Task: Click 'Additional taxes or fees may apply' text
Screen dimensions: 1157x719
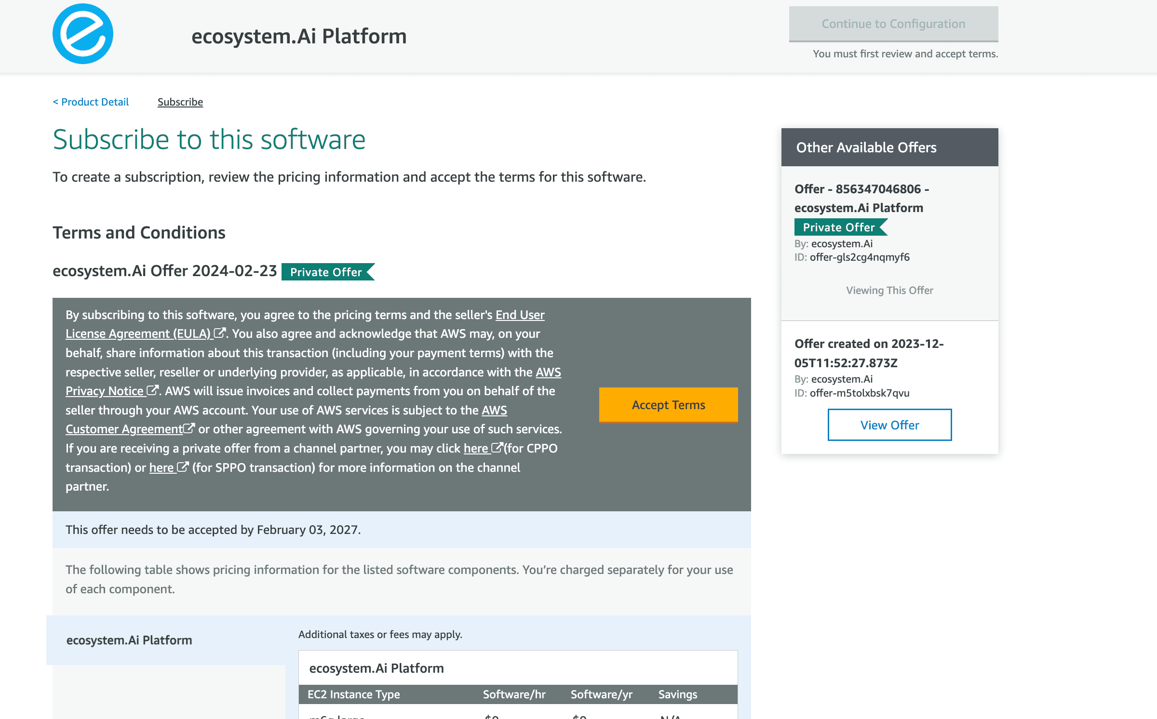Action: click(x=380, y=634)
